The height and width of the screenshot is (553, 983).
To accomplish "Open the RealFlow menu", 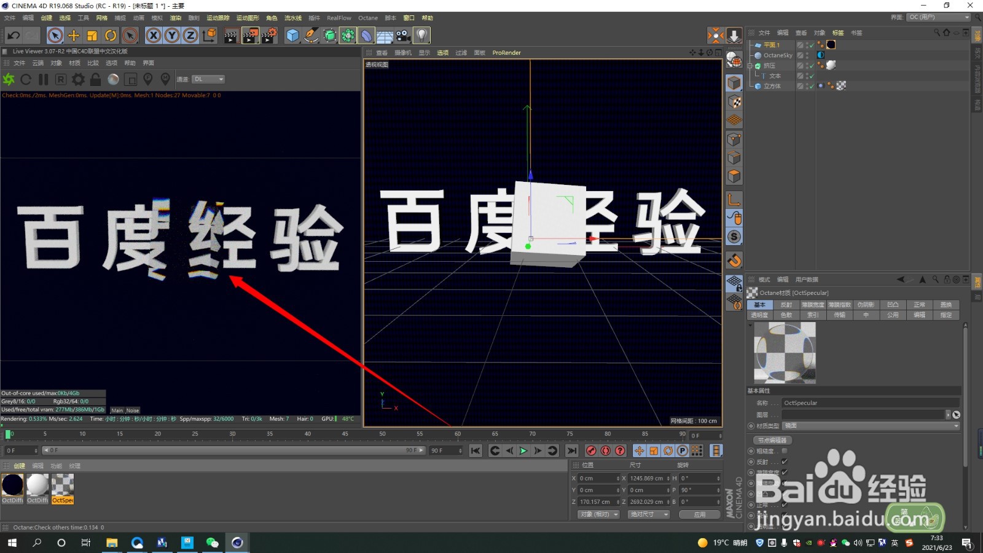I will [339, 18].
